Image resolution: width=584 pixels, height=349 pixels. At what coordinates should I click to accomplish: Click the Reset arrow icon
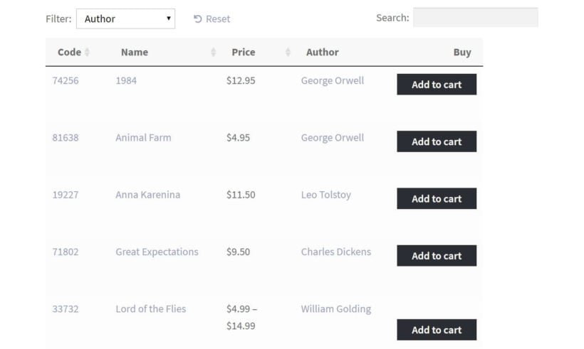(x=197, y=18)
